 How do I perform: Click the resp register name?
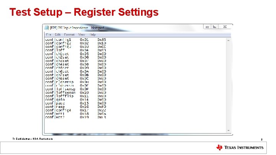click(x=60, y=107)
